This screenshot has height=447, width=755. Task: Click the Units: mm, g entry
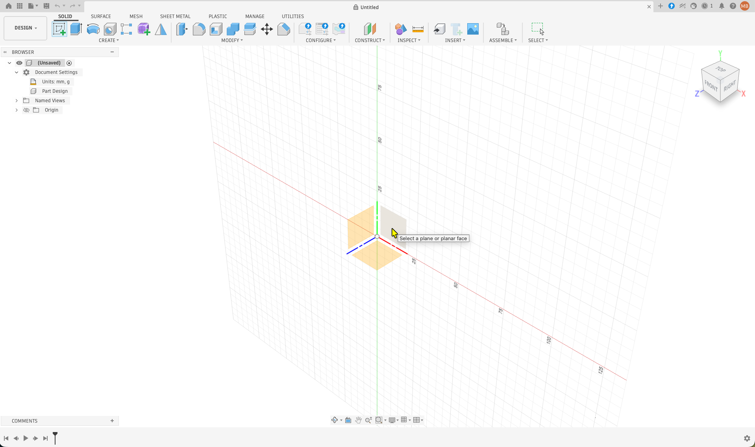[56, 82]
